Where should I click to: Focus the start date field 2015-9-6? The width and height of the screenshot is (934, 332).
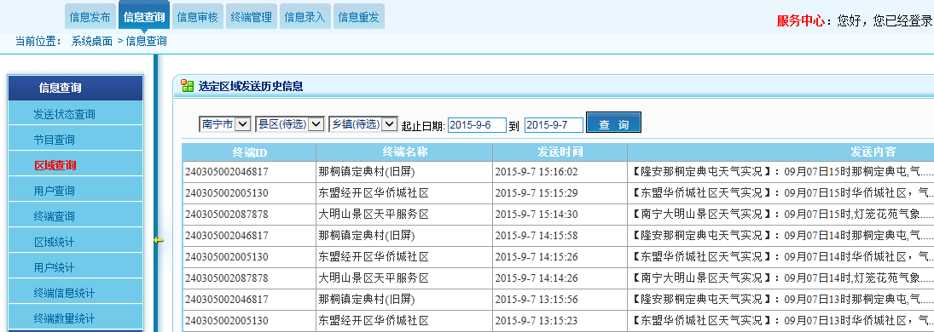point(477,125)
